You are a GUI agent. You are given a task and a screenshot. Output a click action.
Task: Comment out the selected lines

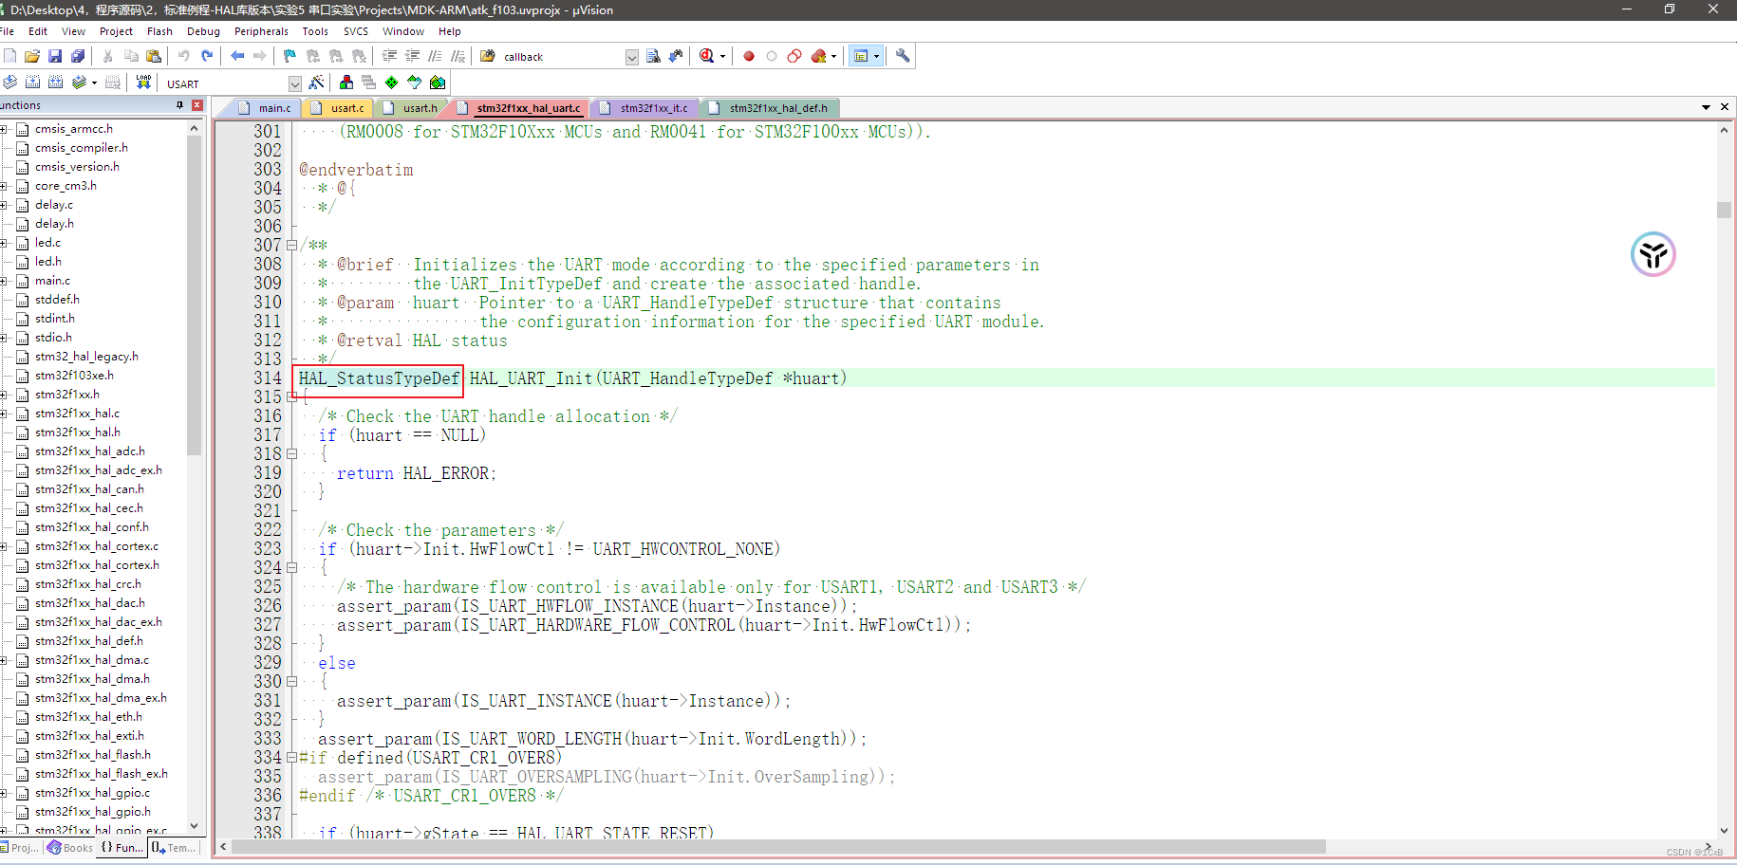(x=435, y=56)
